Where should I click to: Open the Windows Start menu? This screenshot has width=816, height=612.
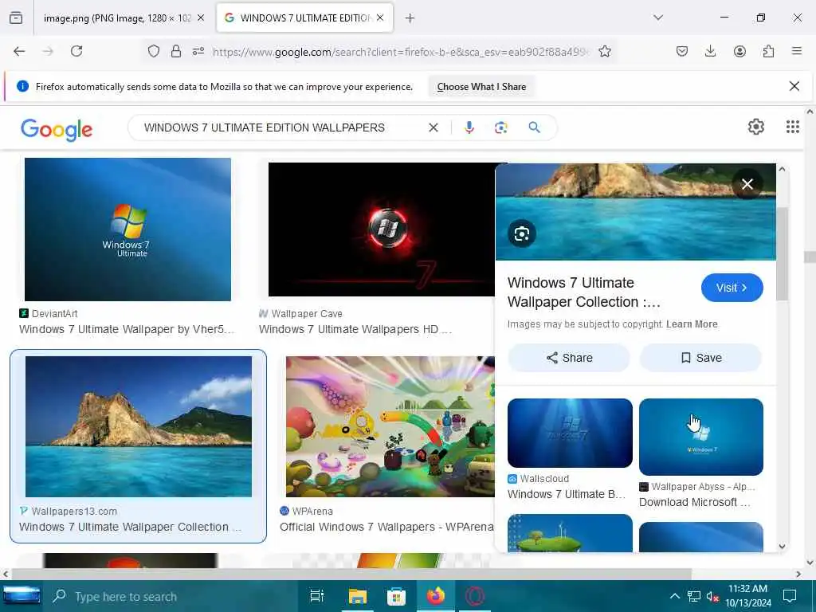click(x=22, y=596)
